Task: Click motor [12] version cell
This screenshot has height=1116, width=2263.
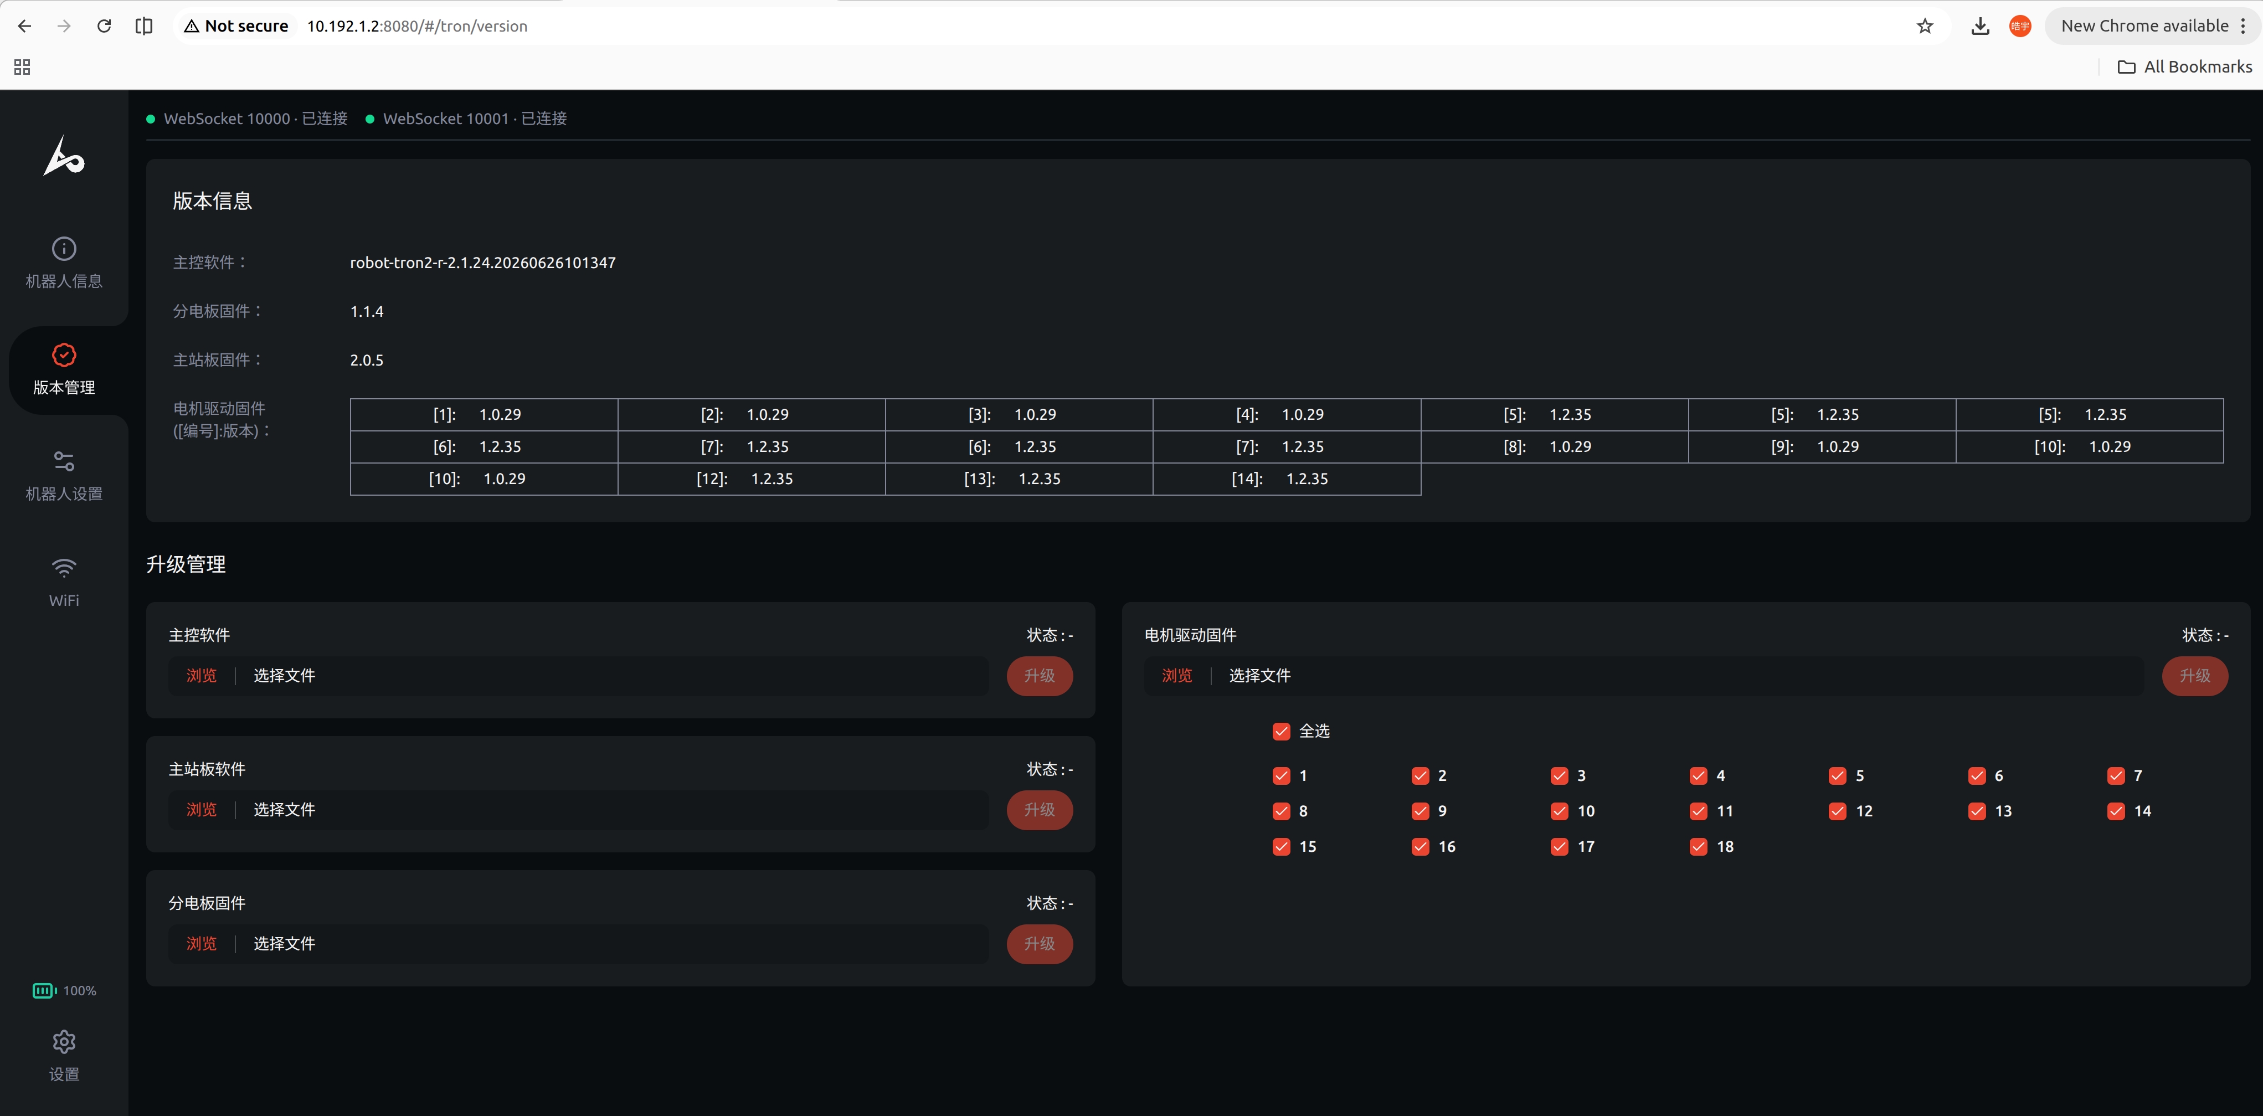Action: click(x=752, y=479)
